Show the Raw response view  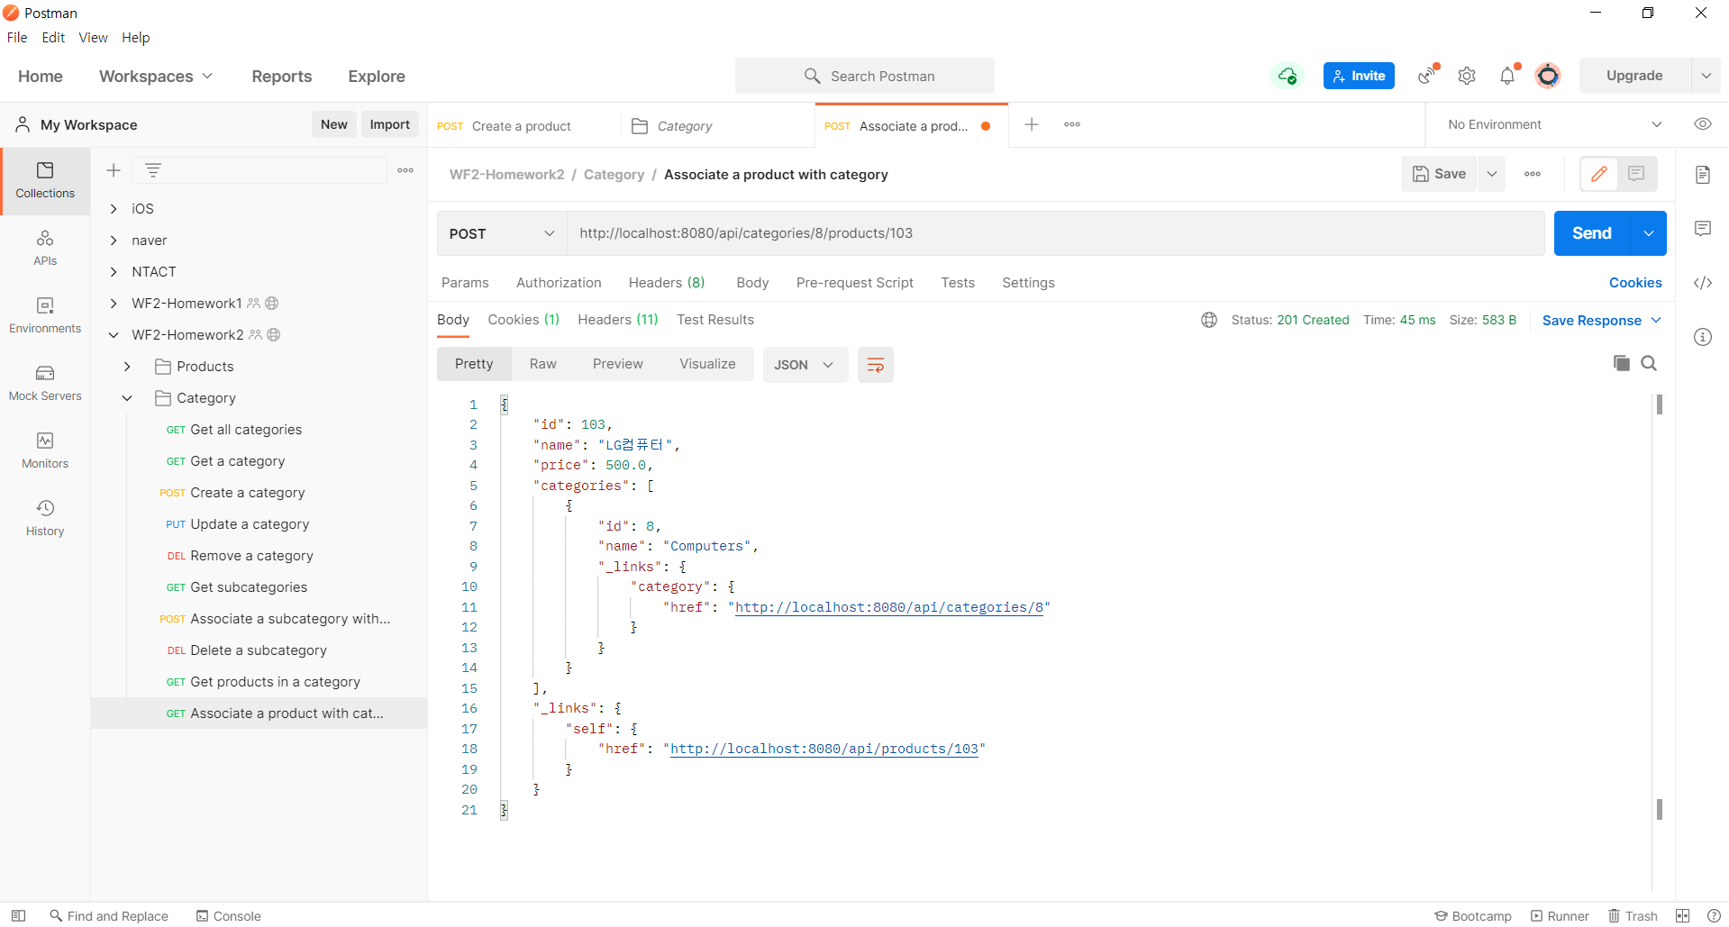(542, 364)
